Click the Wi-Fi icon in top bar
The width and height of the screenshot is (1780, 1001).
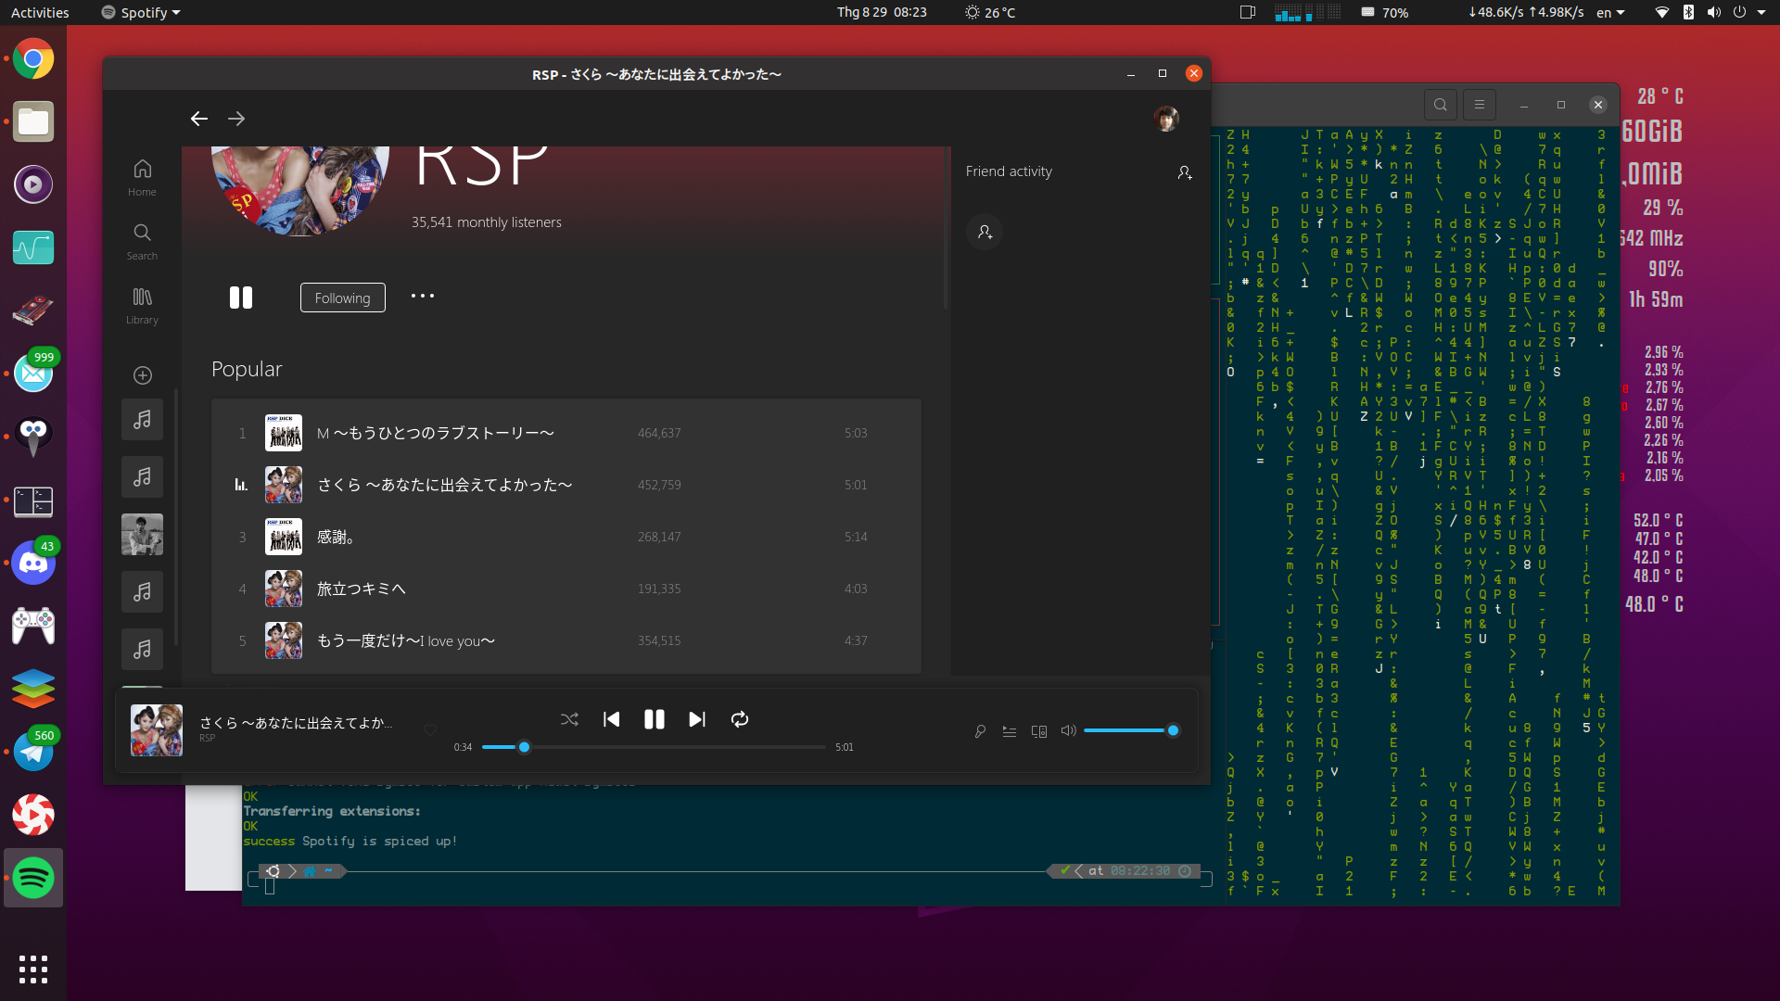coord(1662,12)
